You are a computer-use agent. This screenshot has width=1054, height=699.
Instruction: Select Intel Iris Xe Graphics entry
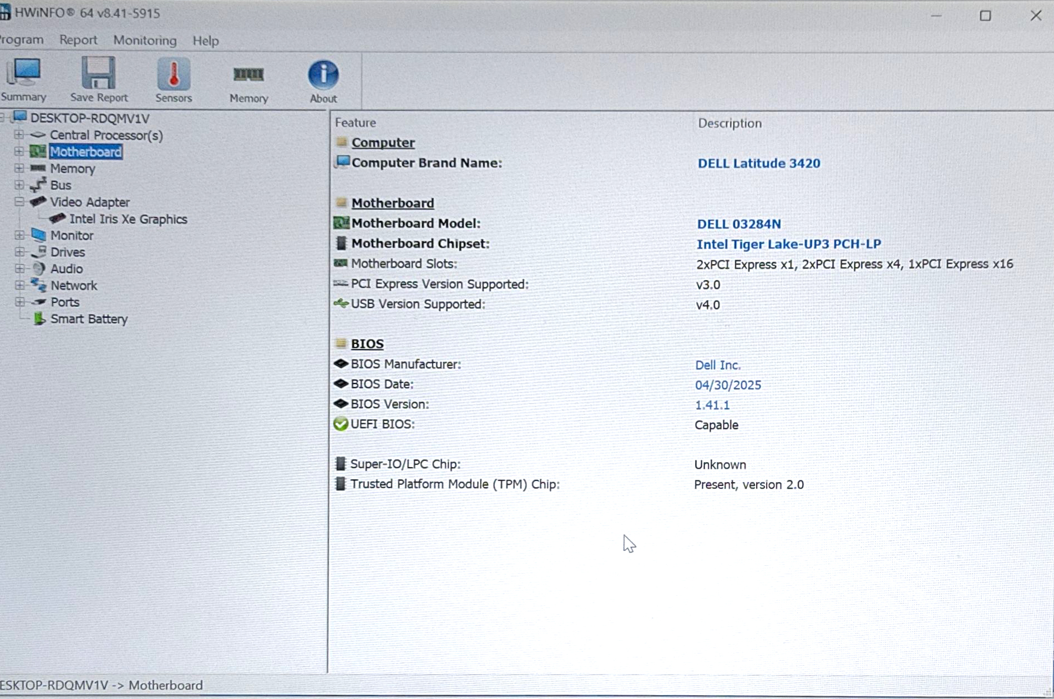tap(128, 219)
